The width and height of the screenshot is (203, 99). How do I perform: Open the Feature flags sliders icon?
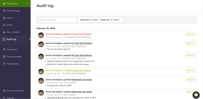[x=4, y=11]
